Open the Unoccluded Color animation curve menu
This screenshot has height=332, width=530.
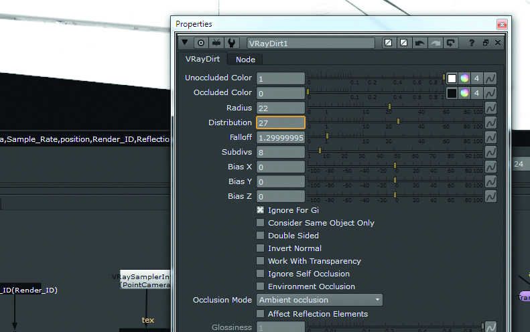[490, 78]
